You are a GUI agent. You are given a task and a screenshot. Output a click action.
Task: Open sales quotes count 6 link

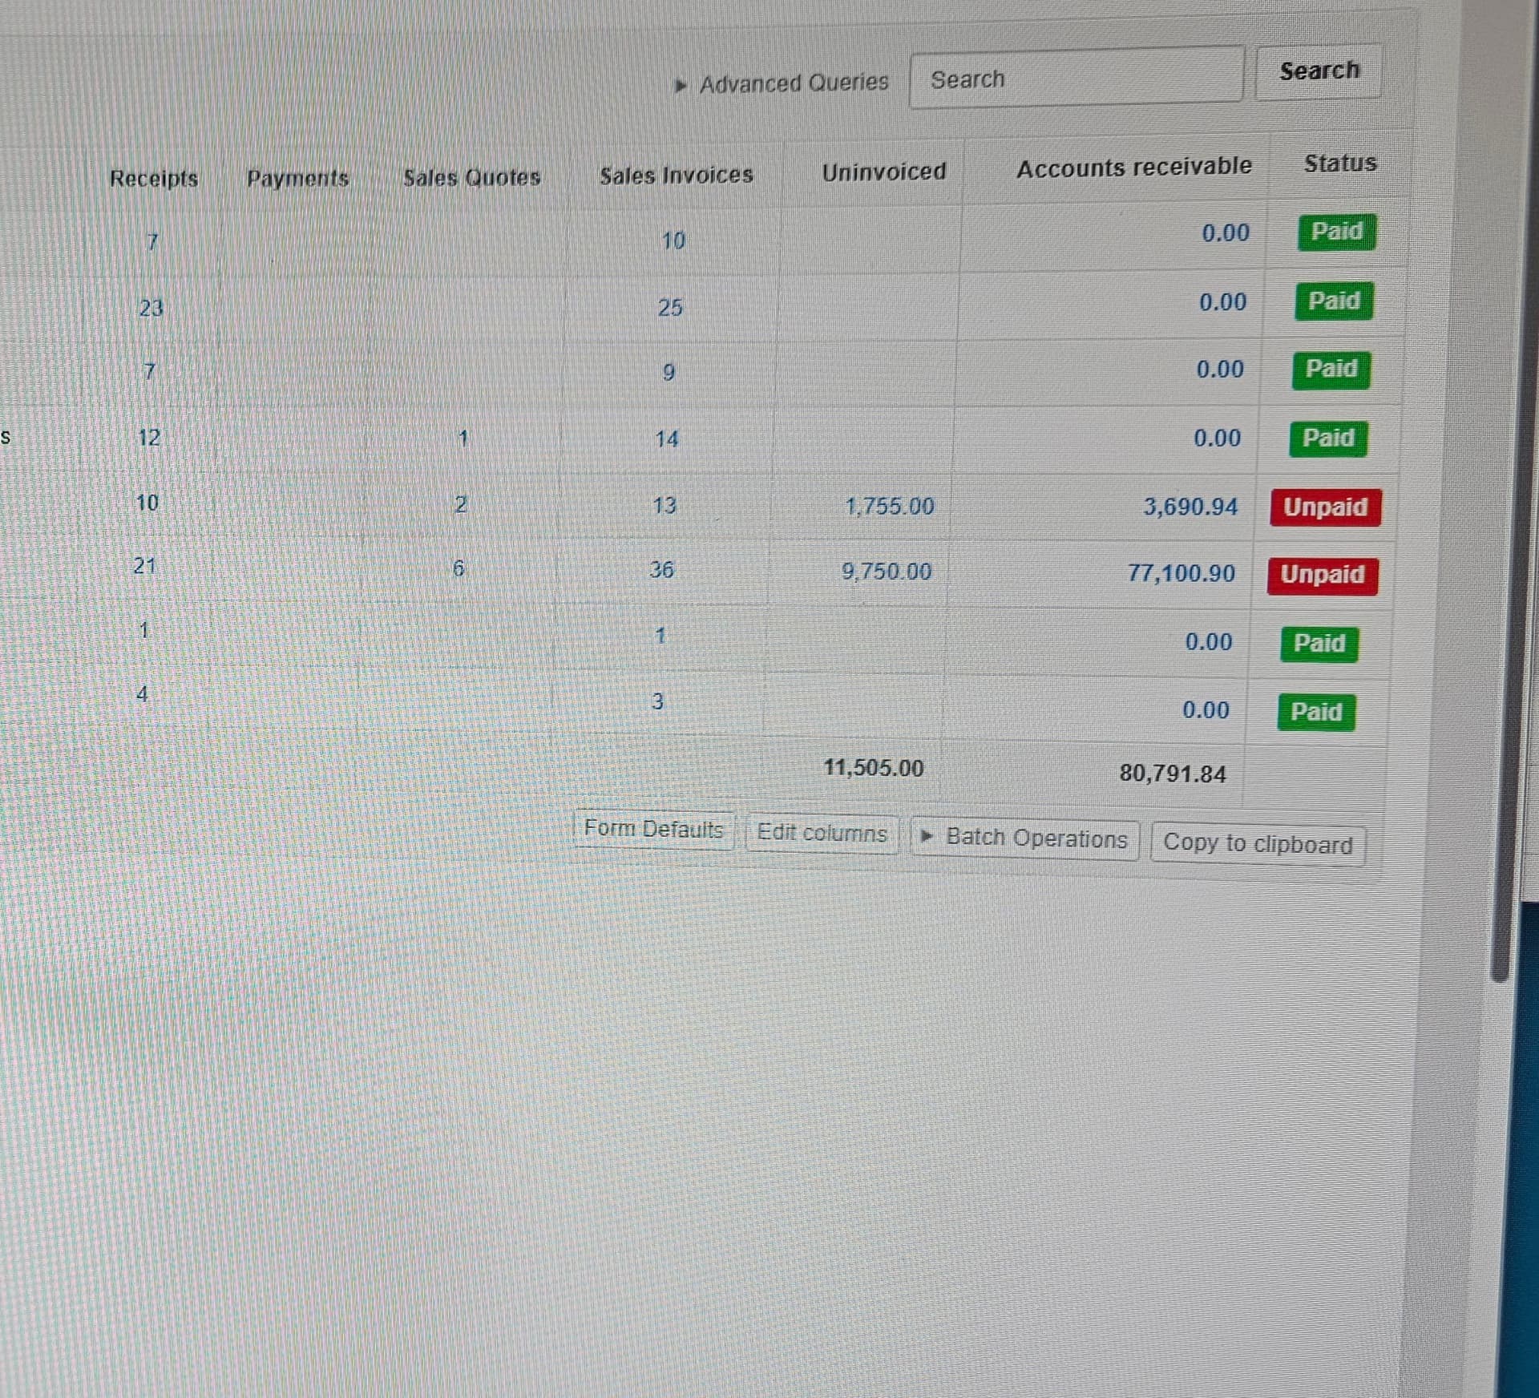pyautogui.click(x=458, y=568)
